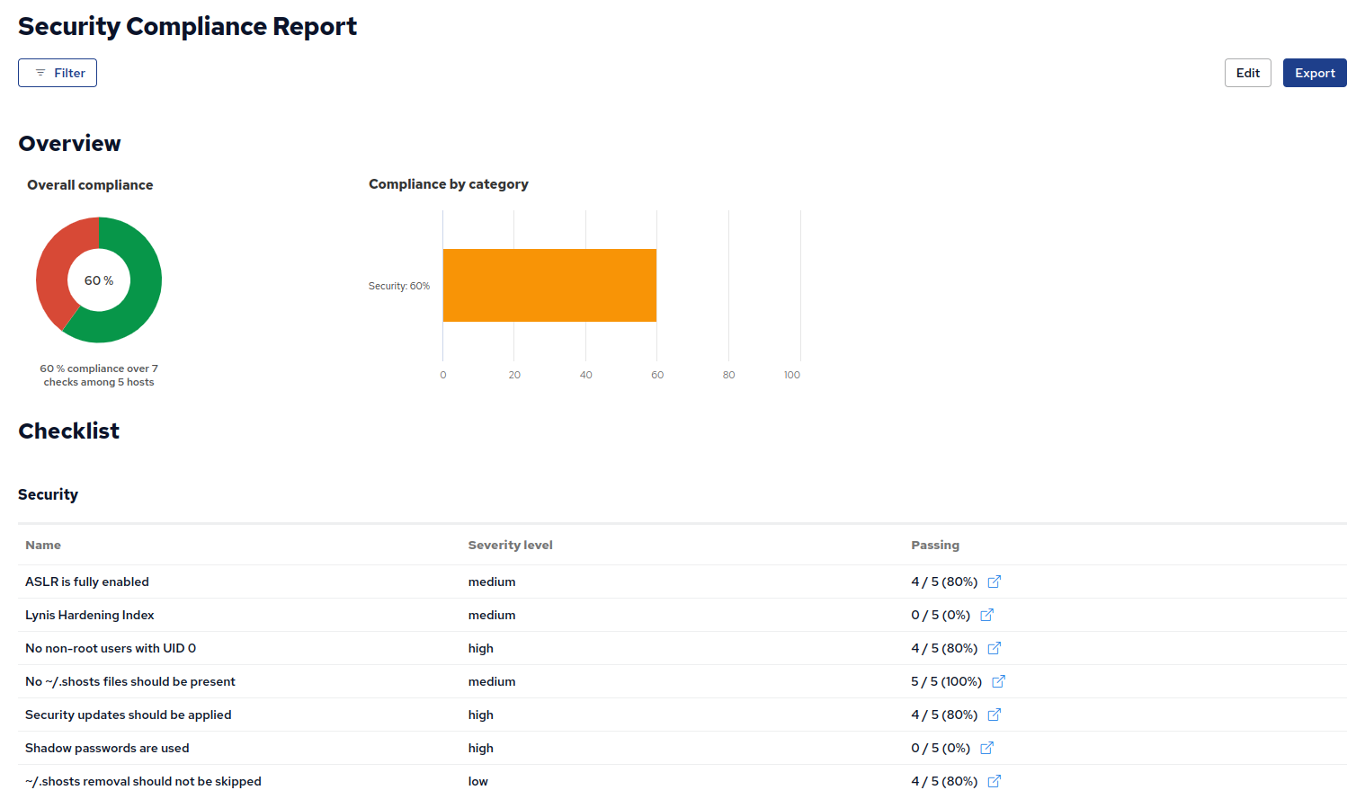Open external link icon for No ~/.shosts files row
Image resolution: width=1365 pixels, height=808 pixels.
point(998,681)
